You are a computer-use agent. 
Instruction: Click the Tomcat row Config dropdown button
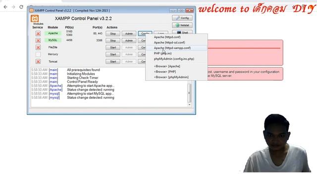click(142, 61)
